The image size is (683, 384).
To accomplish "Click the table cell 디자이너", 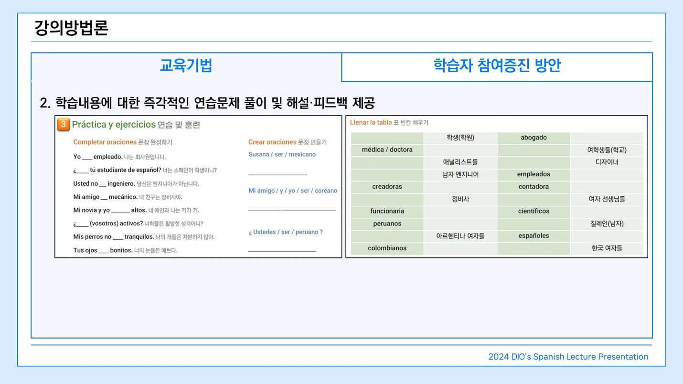I will point(607,162).
